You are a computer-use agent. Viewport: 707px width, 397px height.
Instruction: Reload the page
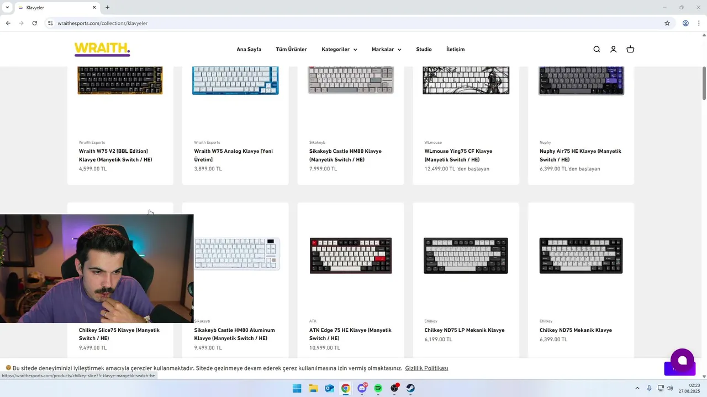click(x=34, y=23)
